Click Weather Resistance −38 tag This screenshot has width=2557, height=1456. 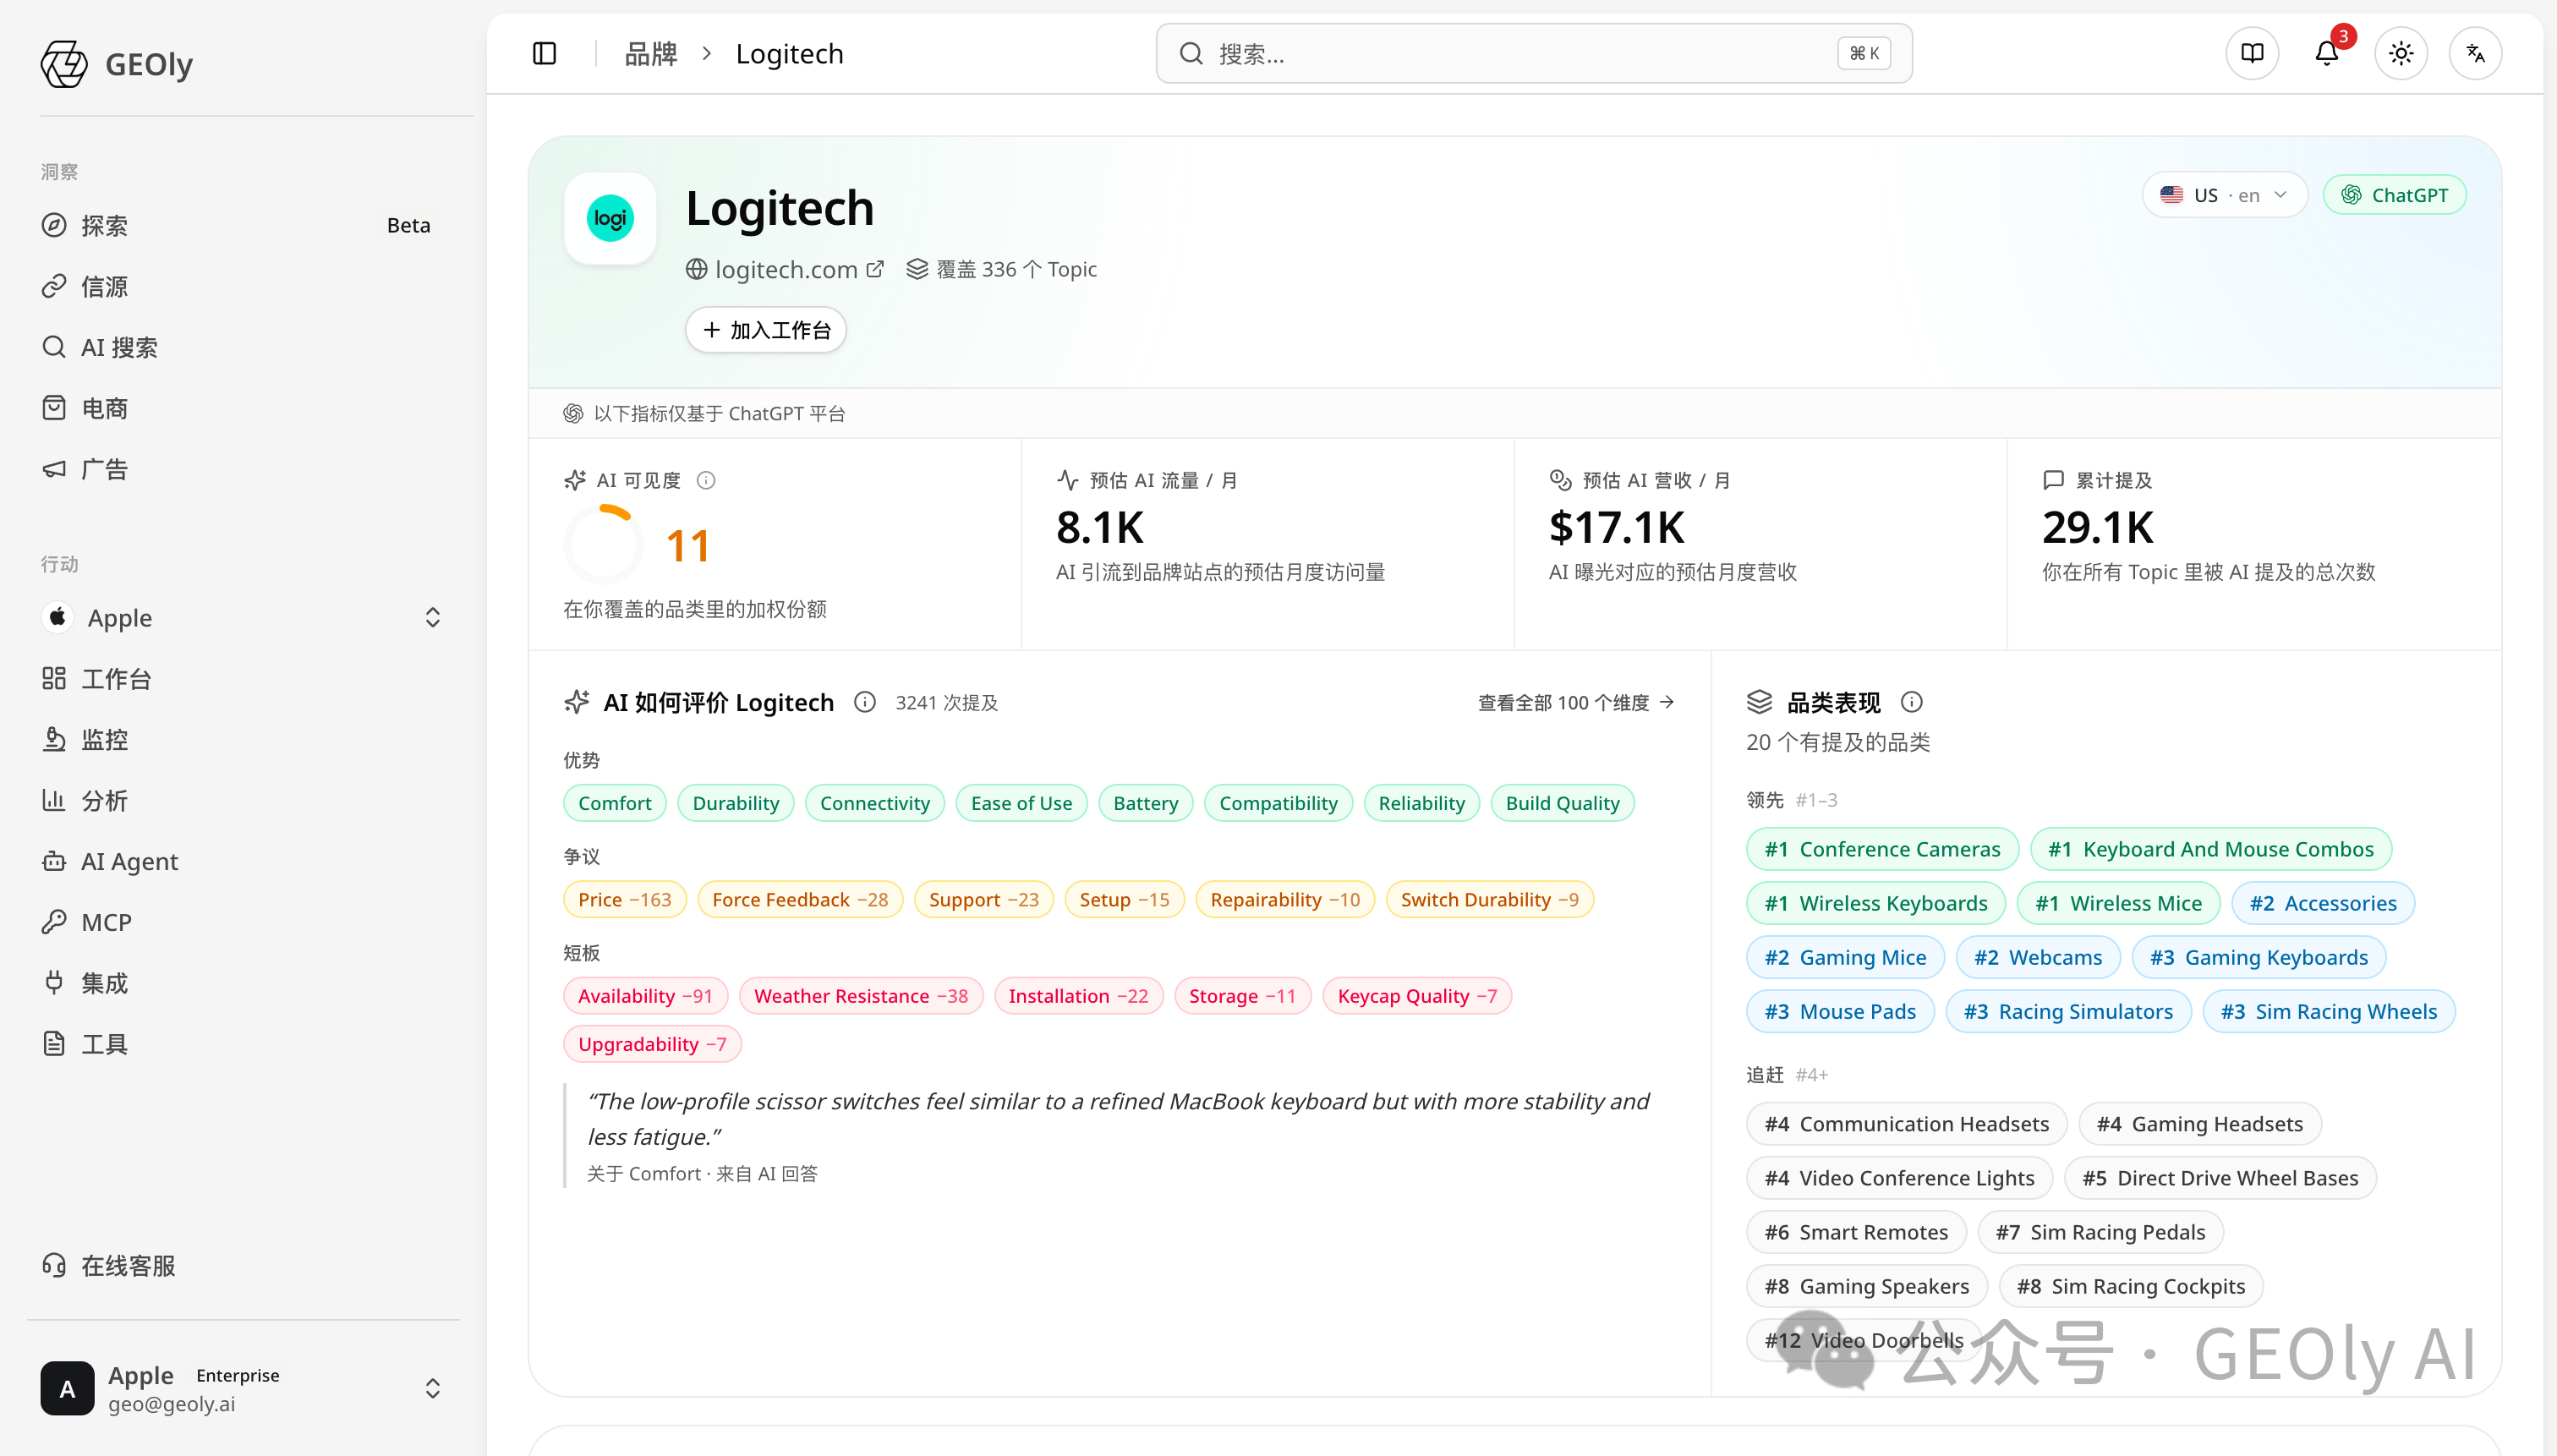860,995
